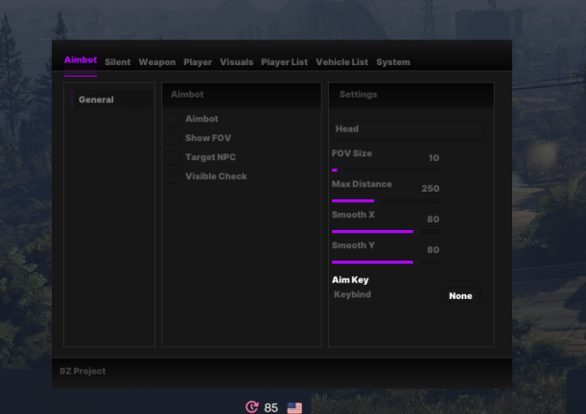Enable the Aimbot checkbox
The image size is (586, 414).
click(x=173, y=119)
